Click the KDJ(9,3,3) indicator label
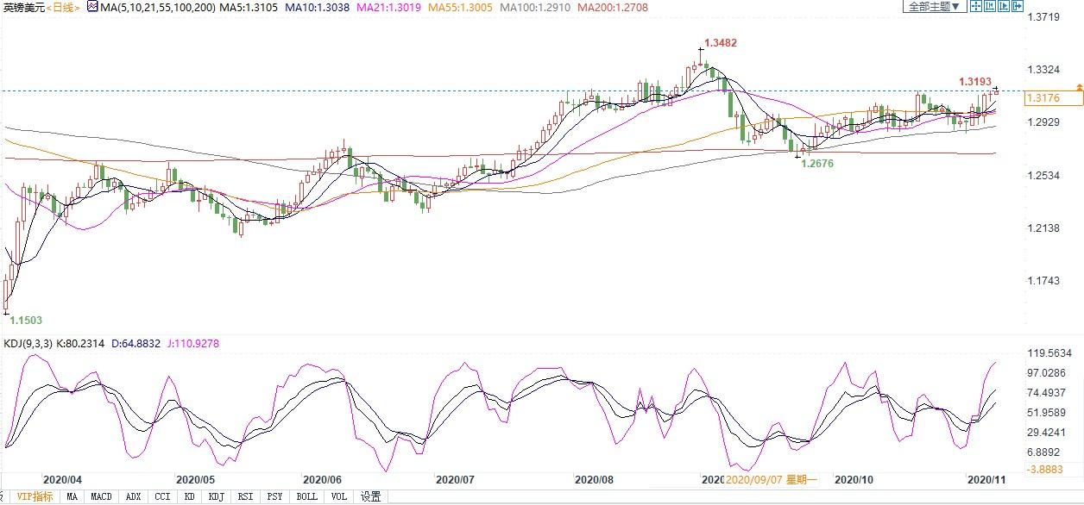Image resolution: width=1084 pixels, height=505 pixels. click(29, 344)
